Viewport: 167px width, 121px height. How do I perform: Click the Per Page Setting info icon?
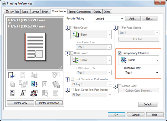(x=115, y=28)
